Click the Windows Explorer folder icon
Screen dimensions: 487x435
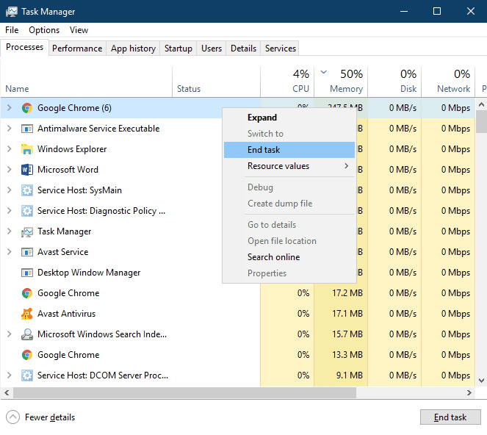point(27,149)
